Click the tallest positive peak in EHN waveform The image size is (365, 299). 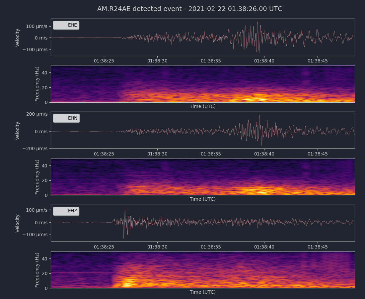click(x=259, y=115)
